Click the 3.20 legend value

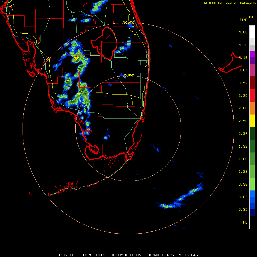click(x=243, y=96)
